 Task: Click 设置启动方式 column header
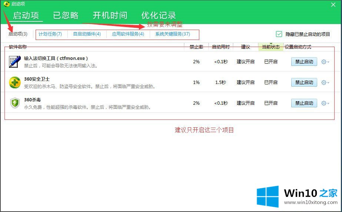(298, 47)
